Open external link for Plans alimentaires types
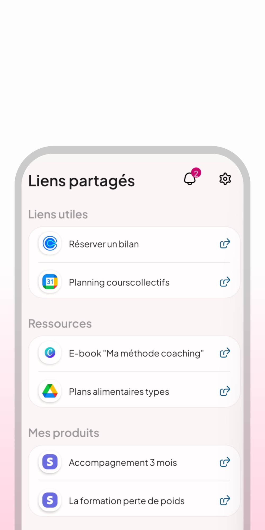 click(225, 391)
